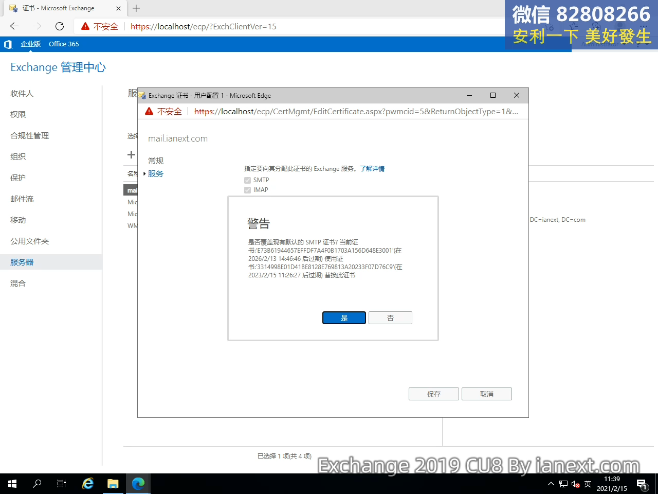Toggle the IMAP service checkbox
658x494 pixels.
pyautogui.click(x=247, y=190)
